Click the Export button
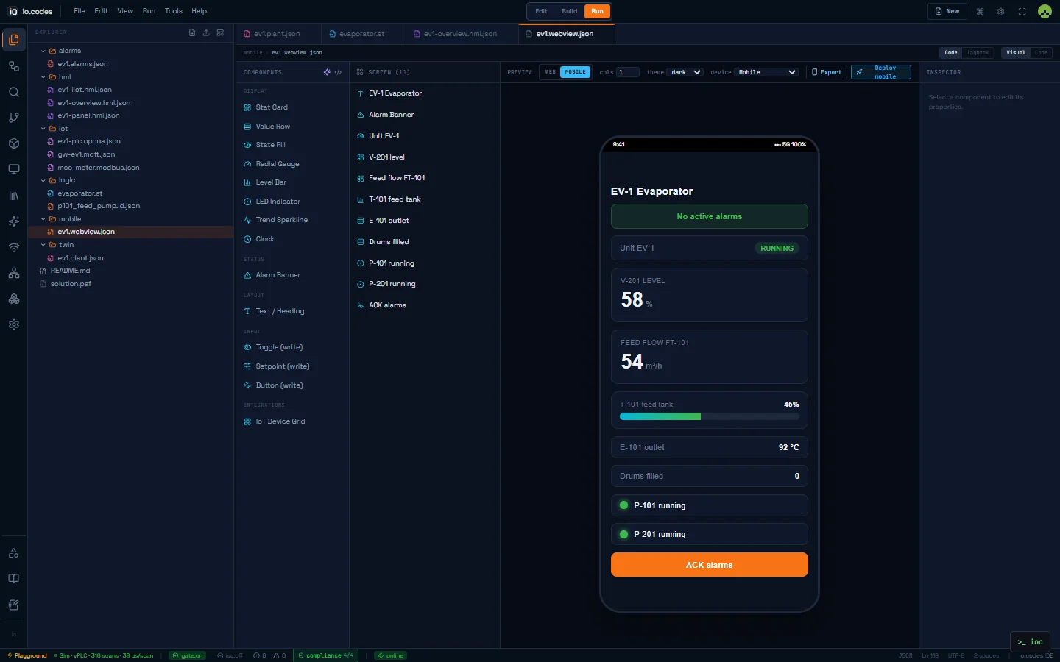This screenshot has height=662, width=1060. tap(827, 72)
